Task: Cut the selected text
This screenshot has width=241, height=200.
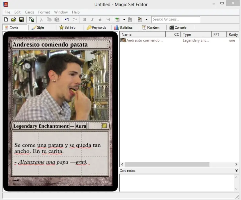Action: (41, 19)
